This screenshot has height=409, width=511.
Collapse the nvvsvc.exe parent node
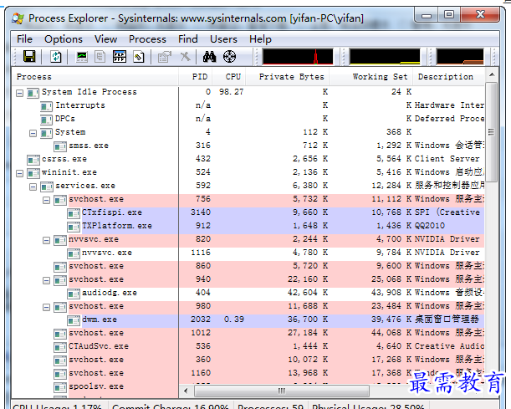tap(47, 239)
